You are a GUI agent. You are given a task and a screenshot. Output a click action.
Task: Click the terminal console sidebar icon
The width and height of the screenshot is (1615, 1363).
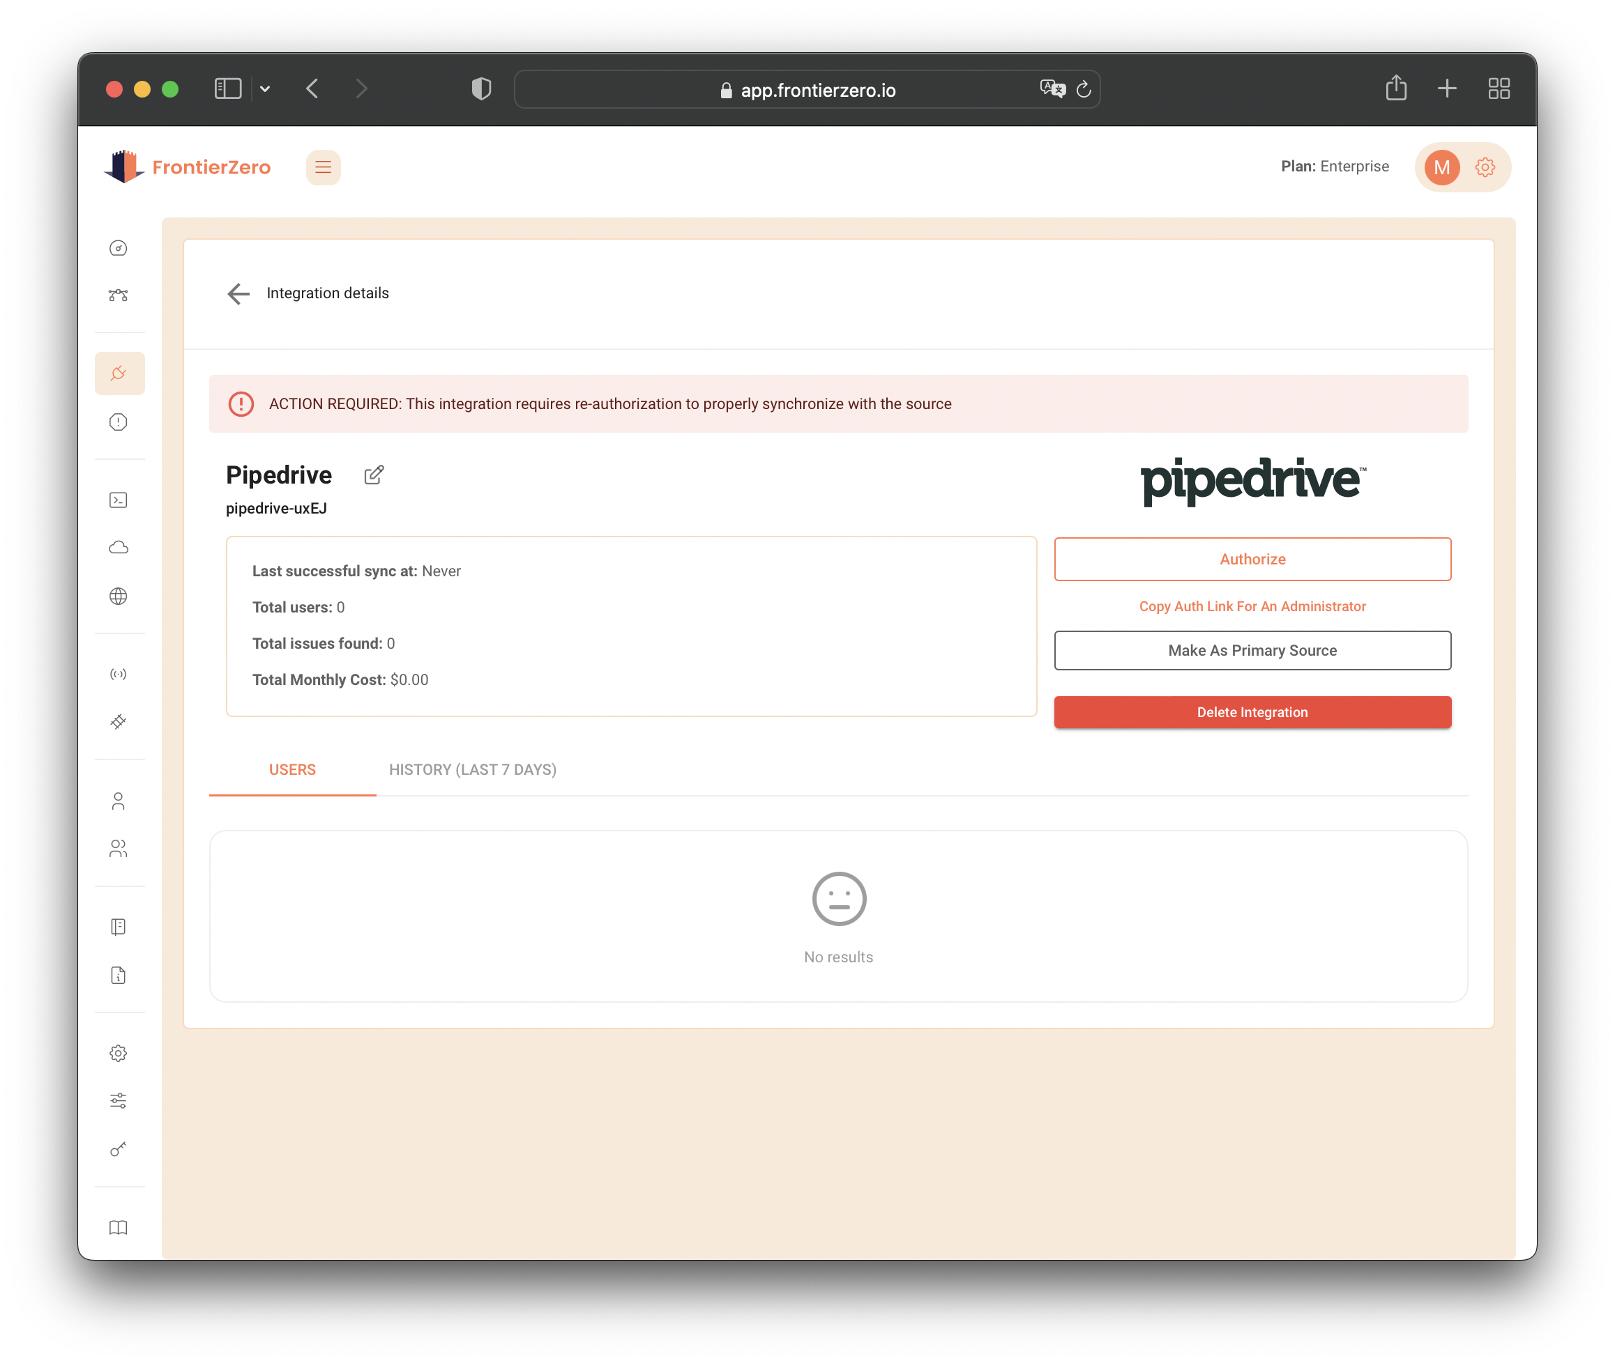point(119,500)
